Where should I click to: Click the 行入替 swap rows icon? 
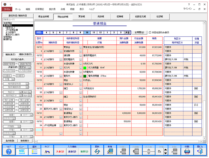(149, 152)
